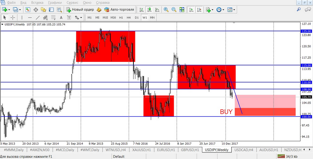Click the zoom in magnifier icon
313x159 pixels.
point(166,9)
